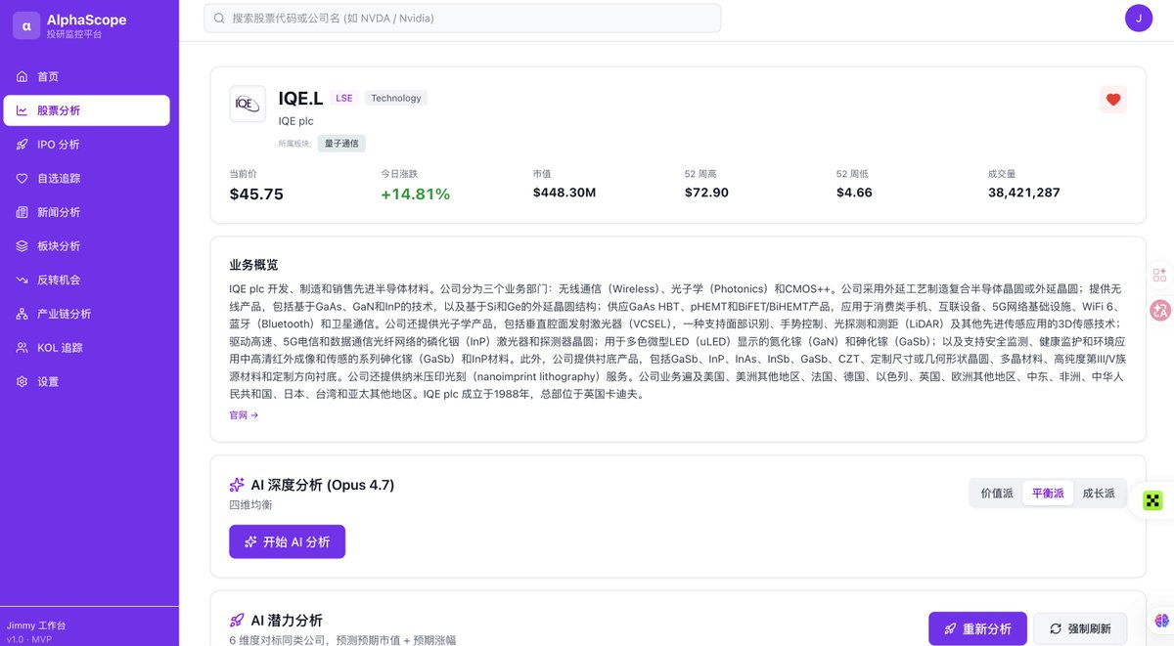Open 板块分析 menu item

(86, 246)
